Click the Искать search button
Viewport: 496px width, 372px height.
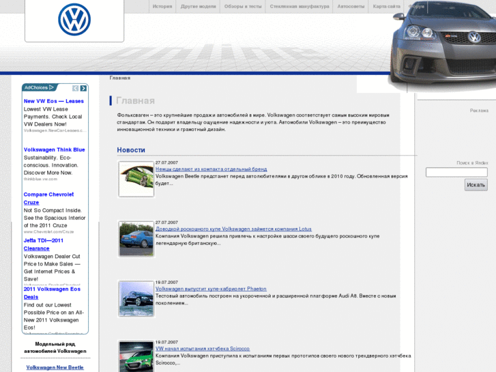point(476,184)
